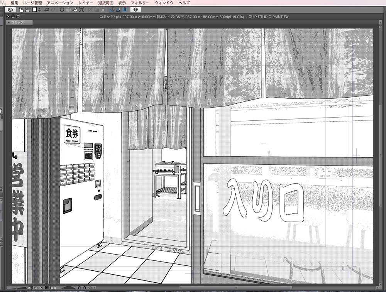386x292 pixels.
Task: Open the ウィンドウ menu
Action: click(x=164, y=3)
